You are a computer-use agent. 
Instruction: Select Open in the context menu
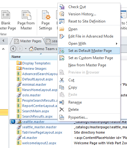pos(73,29)
